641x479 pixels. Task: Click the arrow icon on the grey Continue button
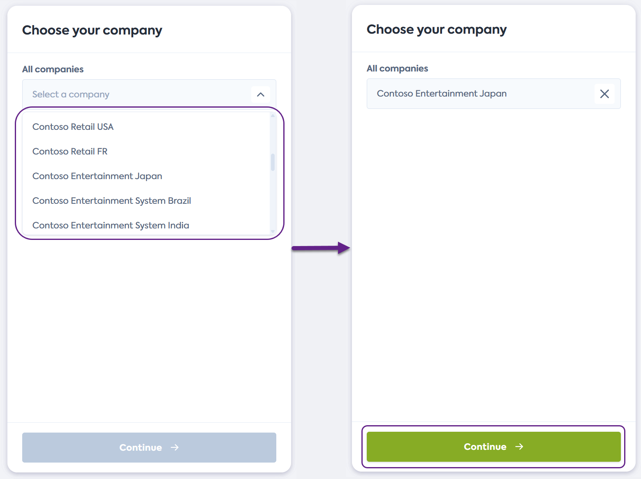tap(175, 447)
